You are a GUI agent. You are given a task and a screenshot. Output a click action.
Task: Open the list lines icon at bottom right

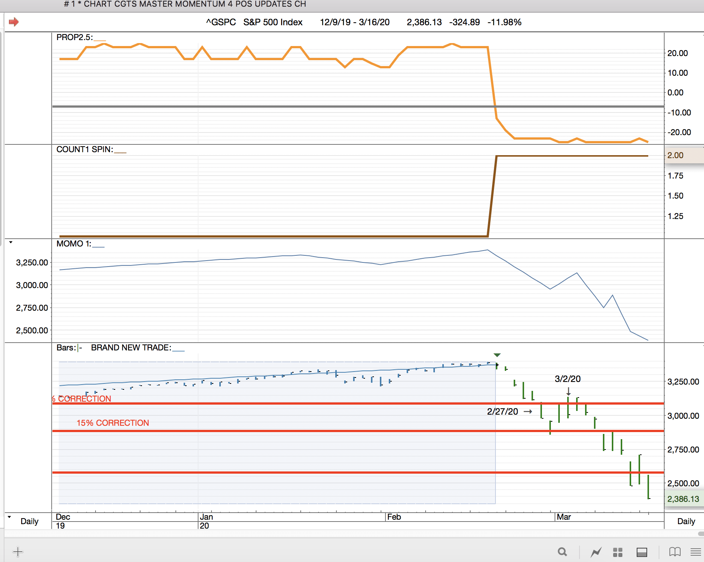coord(695,552)
